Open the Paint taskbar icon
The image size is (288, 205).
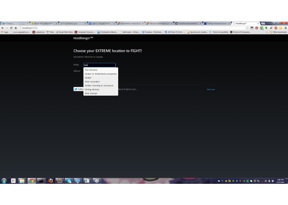click(97, 181)
